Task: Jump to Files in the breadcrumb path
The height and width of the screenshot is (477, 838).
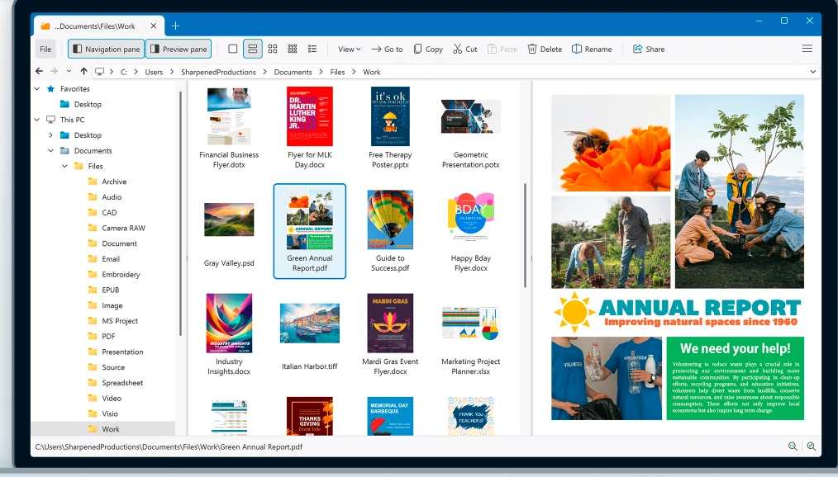Action: pos(337,72)
